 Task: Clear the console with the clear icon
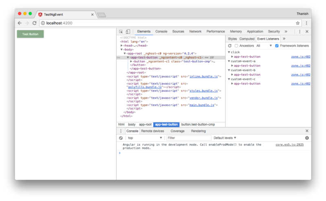coord(121,138)
